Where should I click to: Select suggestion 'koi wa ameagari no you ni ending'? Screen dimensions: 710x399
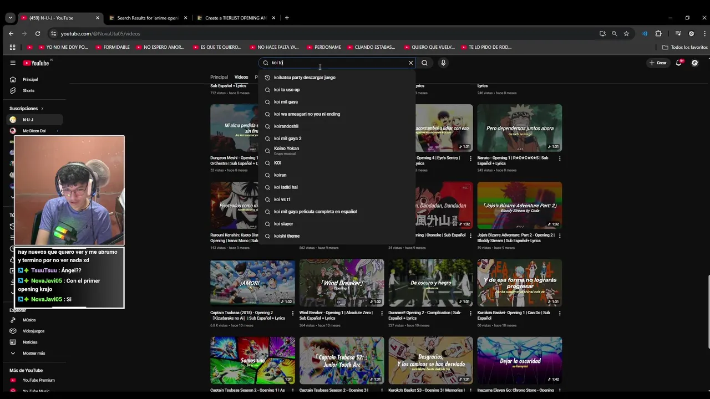click(337, 114)
